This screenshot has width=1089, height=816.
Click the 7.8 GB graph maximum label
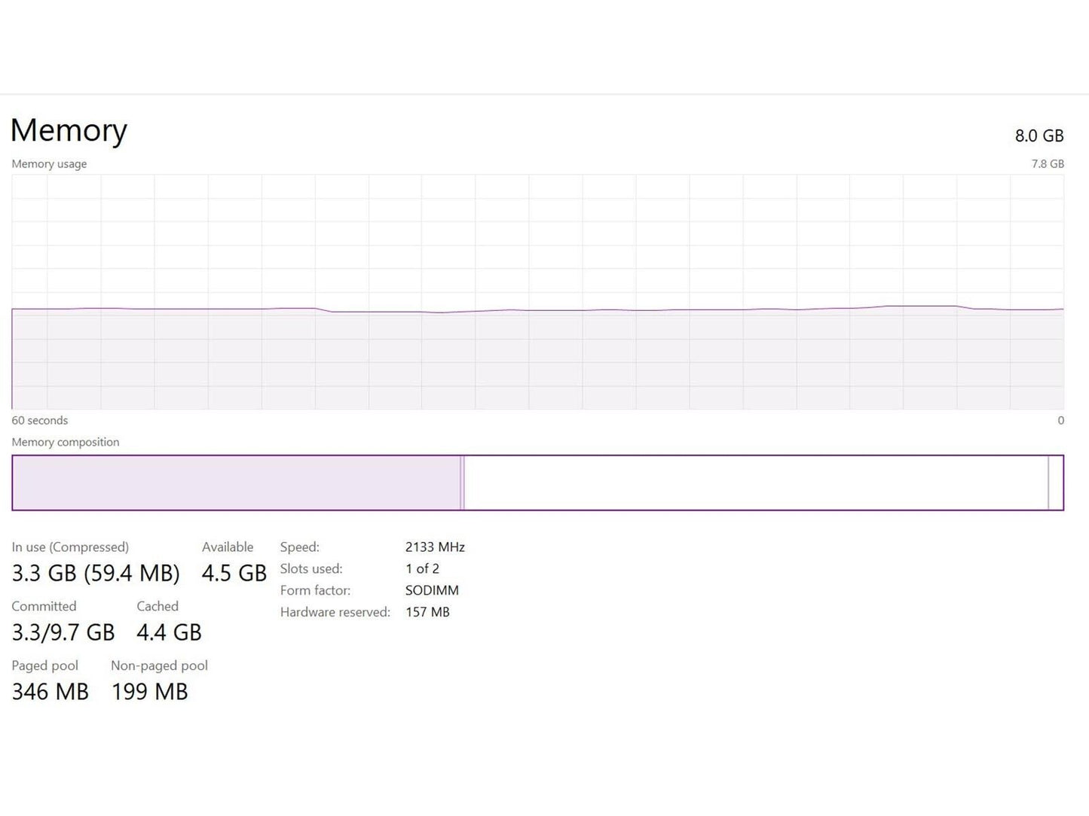[x=1047, y=164]
